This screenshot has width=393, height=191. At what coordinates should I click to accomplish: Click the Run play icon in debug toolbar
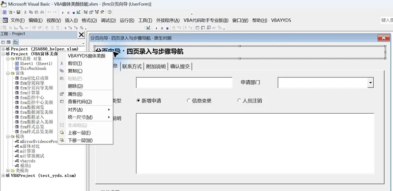(x=156, y=28)
